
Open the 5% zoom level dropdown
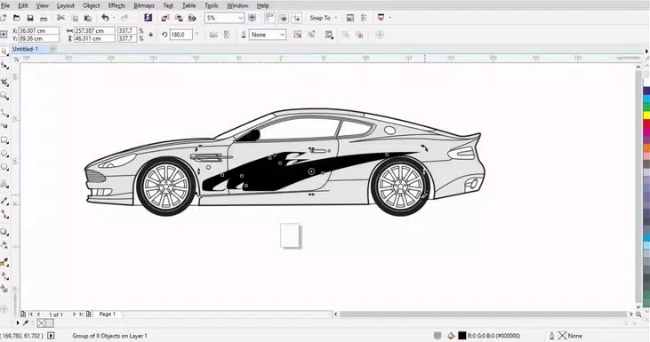(x=224, y=18)
